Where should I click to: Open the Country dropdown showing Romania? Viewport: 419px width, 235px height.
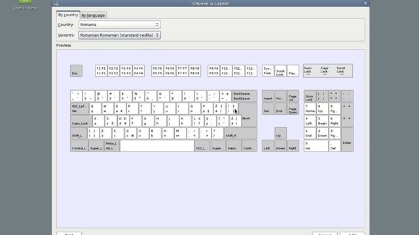click(119, 25)
